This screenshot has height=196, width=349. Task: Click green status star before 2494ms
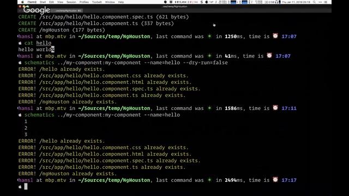(x=209, y=180)
